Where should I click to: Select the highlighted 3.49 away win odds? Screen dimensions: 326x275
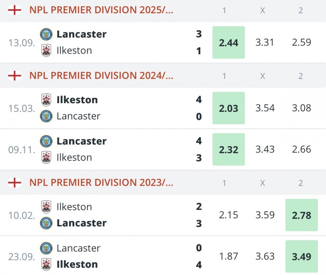point(302,256)
